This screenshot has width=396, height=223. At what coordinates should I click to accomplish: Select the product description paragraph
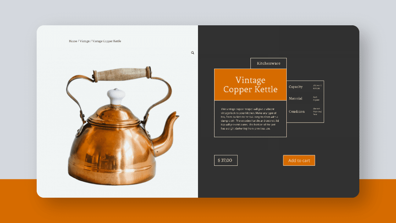[x=250, y=119]
